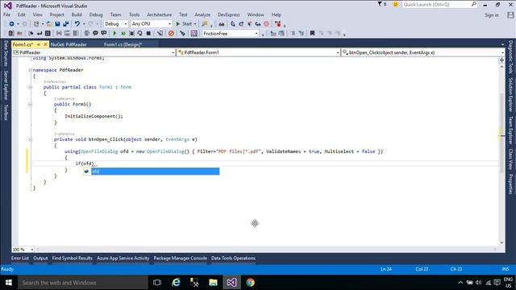The width and height of the screenshot is (516, 290).
Task: Open the Solution Explorer side panel
Action: pyautogui.click(x=510, y=95)
